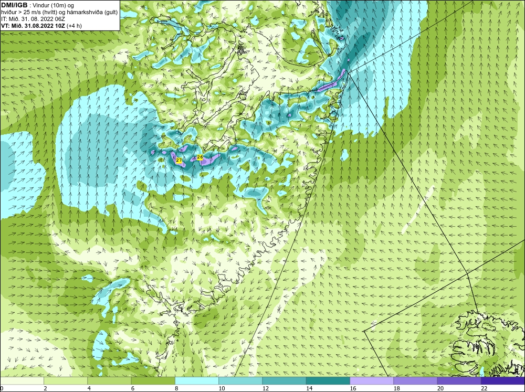This screenshot has width=525, height=392.
Task: Click the colorbar tick label 10
Action: click(222, 388)
